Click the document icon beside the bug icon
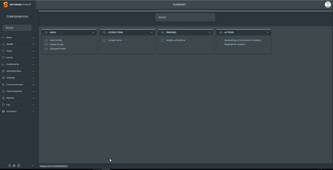 click(19, 166)
